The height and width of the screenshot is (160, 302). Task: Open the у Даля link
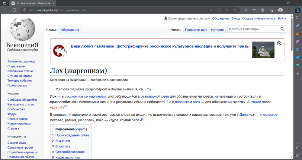pyautogui.click(x=242, y=115)
